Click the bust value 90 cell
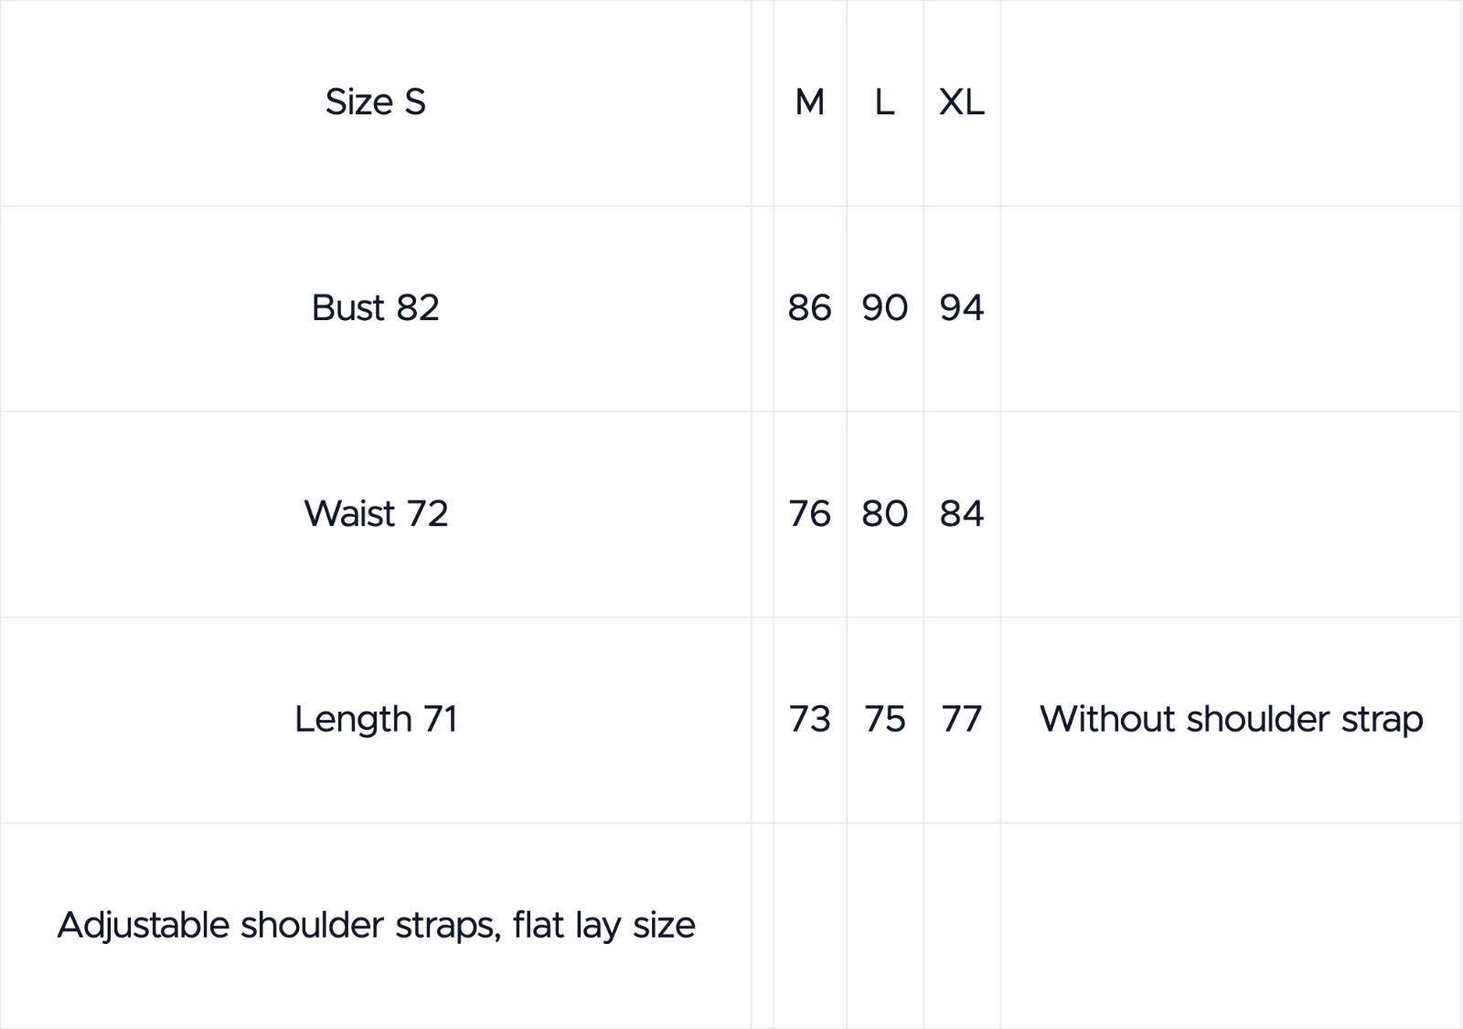The image size is (1463, 1029). pyautogui.click(x=884, y=308)
